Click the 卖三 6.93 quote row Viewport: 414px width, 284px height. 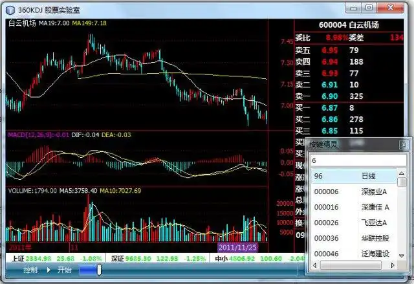tap(349, 73)
